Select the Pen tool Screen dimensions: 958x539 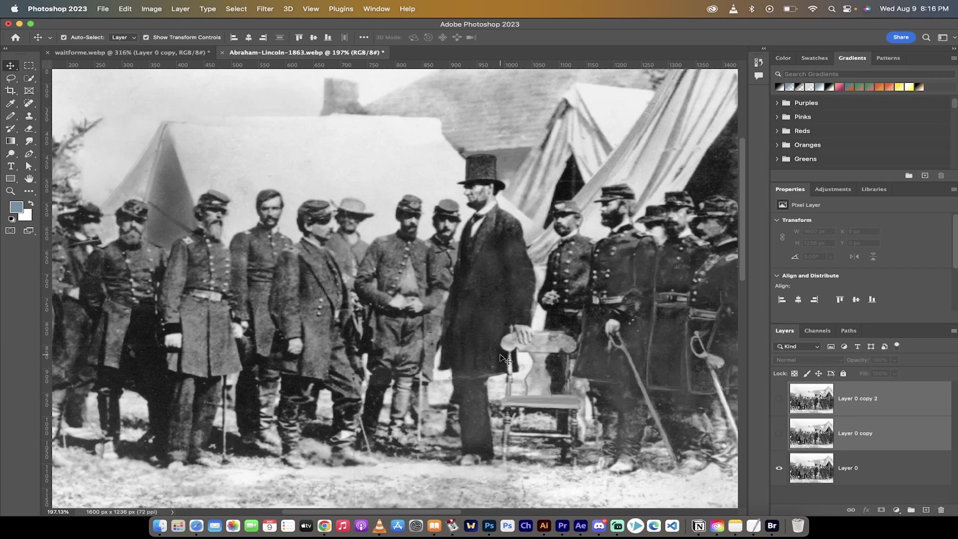(x=29, y=153)
